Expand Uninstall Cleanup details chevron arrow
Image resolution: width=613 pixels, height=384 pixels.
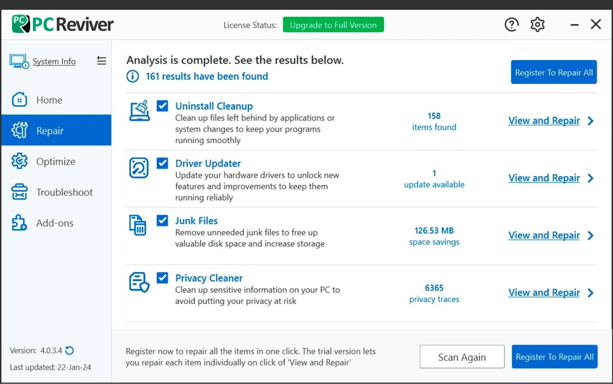pos(591,121)
